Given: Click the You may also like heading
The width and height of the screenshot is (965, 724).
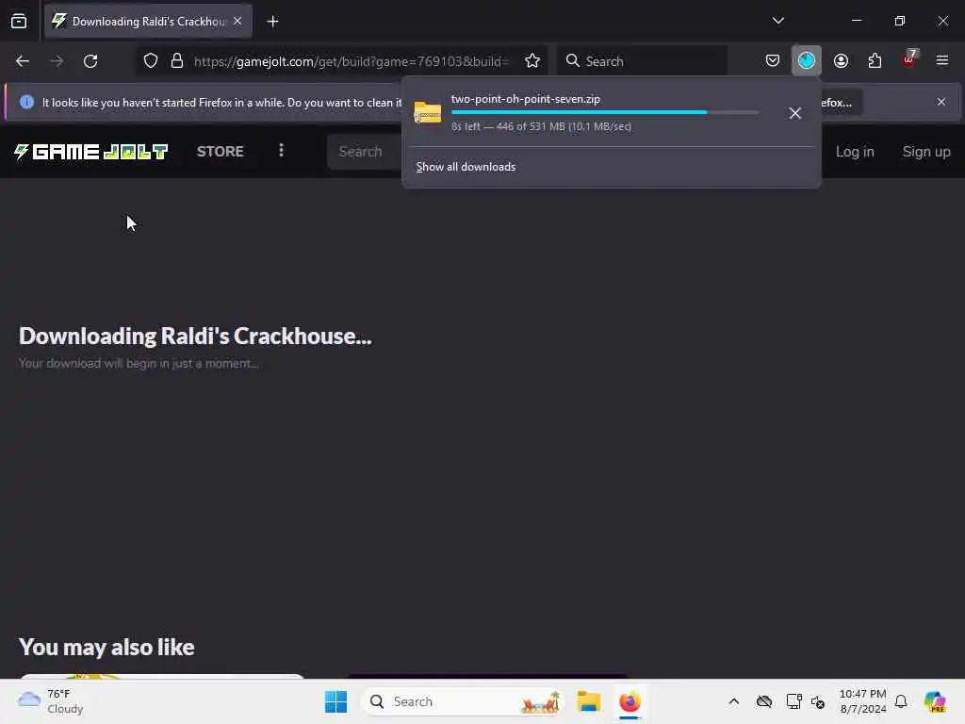Looking at the screenshot, I should pos(106,648).
